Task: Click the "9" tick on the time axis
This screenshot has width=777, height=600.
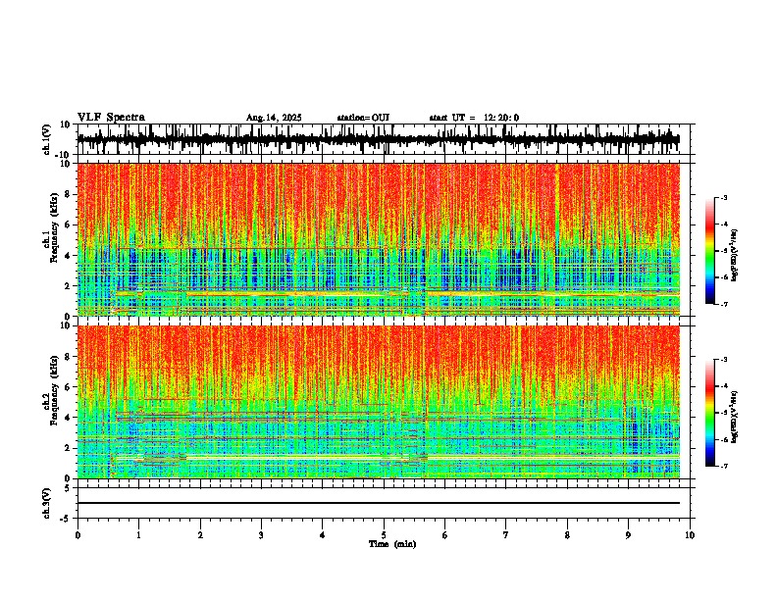Action: 628,535
